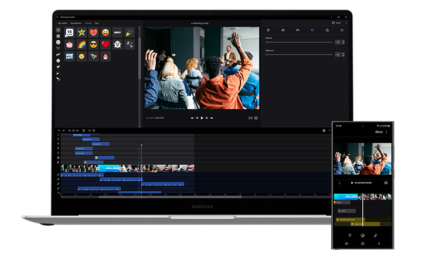Viewport: 422px width, 255px height.
Task: Choose the sunglasses emoji sticker
Action: point(93,44)
